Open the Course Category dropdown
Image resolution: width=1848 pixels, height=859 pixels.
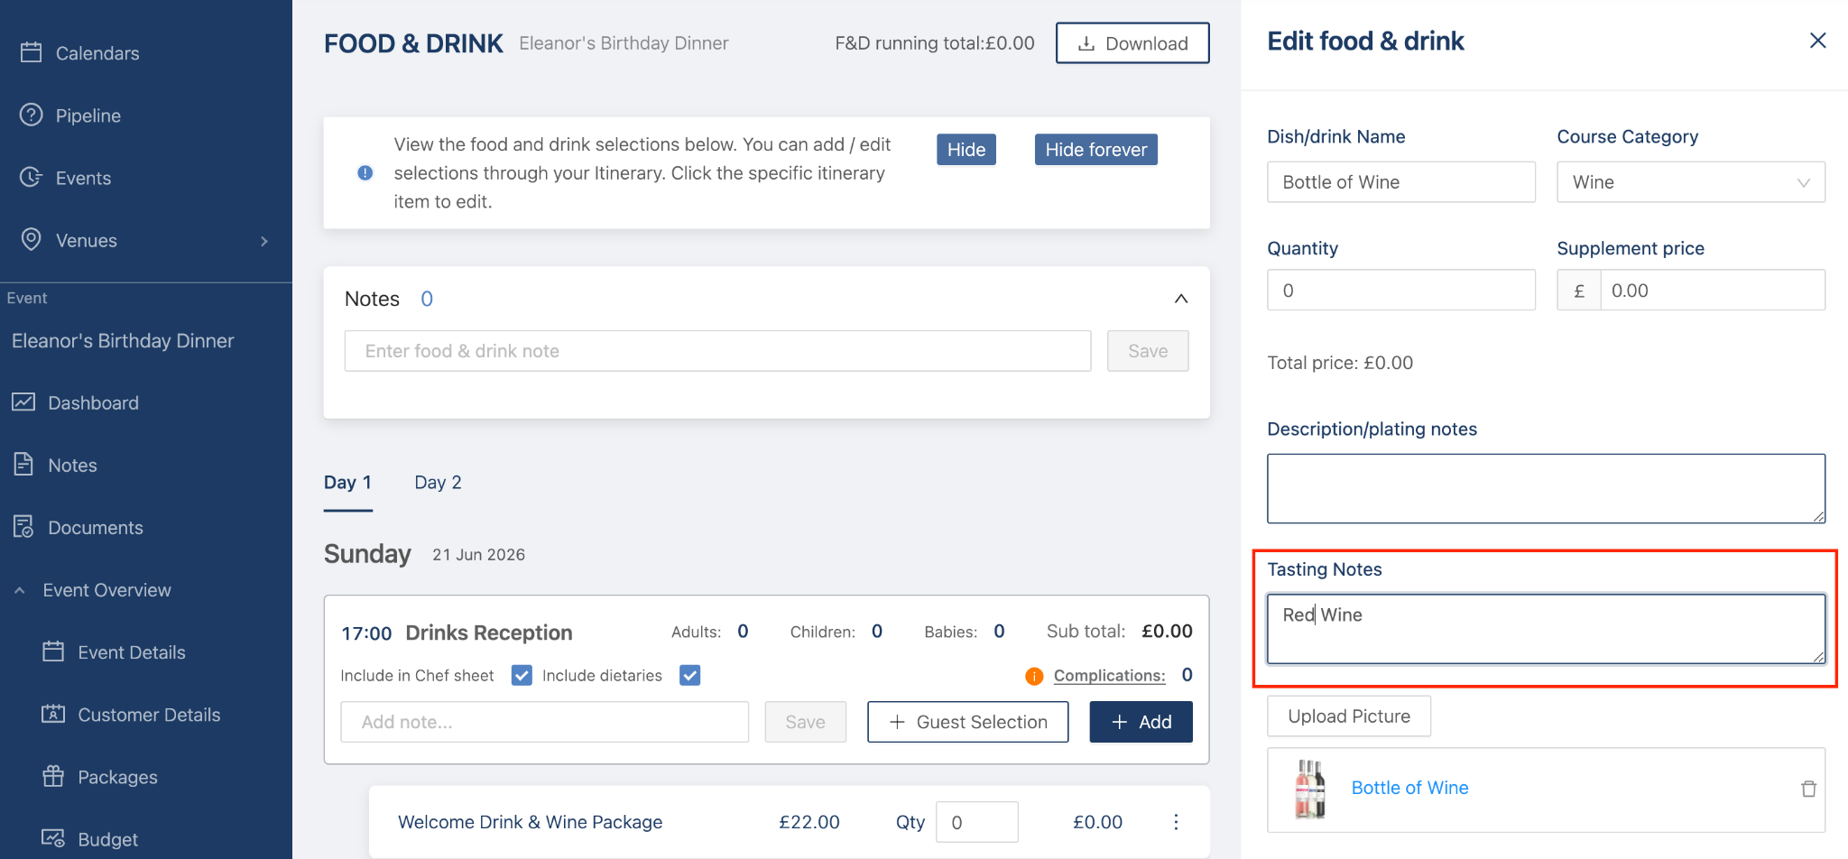(1690, 182)
